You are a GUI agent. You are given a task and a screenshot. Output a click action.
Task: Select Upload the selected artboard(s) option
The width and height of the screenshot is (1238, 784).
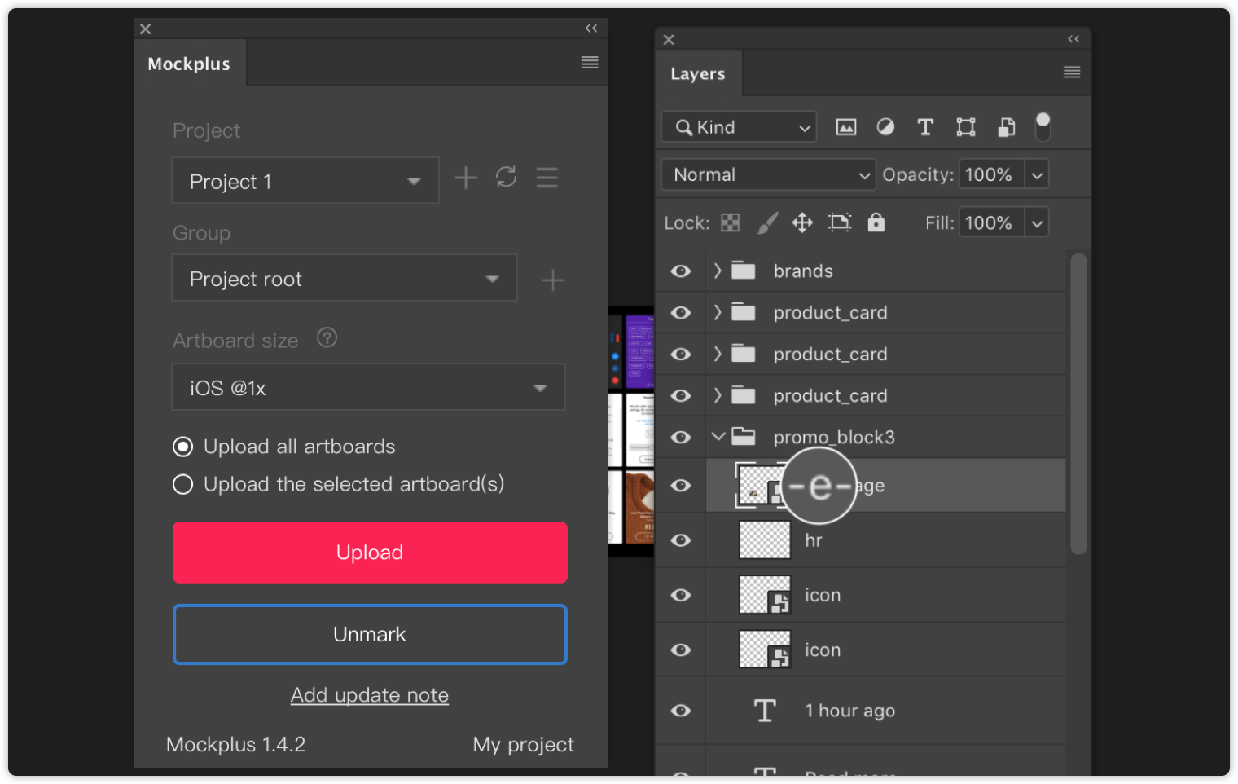339,484
